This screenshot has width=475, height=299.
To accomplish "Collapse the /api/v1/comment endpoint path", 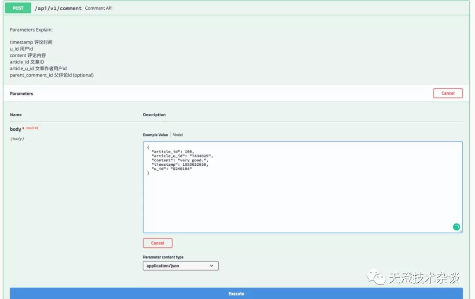I will pyautogui.click(x=58, y=8).
